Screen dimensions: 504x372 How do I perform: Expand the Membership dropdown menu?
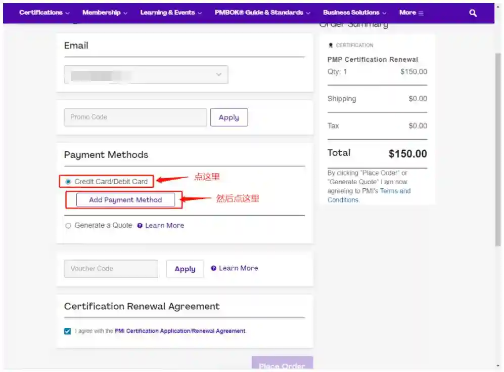pos(105,13)
